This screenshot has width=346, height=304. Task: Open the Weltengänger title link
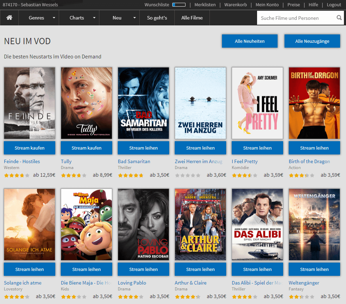tap(304, 283)
